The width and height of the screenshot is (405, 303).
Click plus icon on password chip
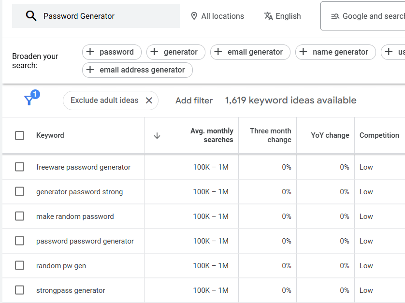tap(90, 52)
